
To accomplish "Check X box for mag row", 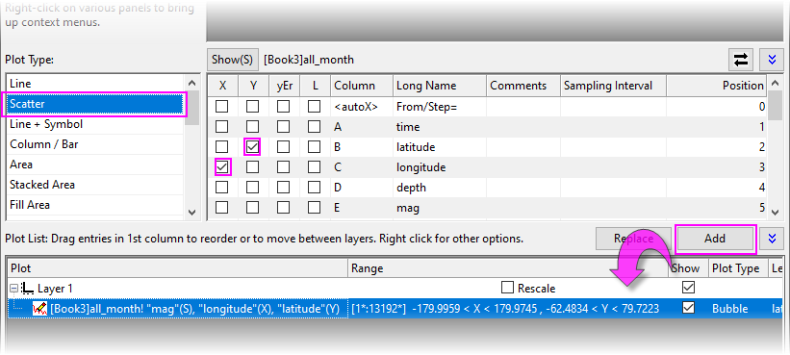I will pos(221,207).
